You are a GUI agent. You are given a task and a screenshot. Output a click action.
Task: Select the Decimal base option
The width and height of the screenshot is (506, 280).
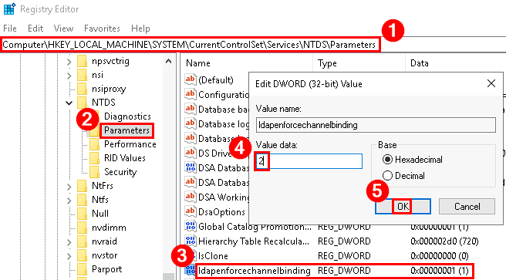tap(403, 176)
